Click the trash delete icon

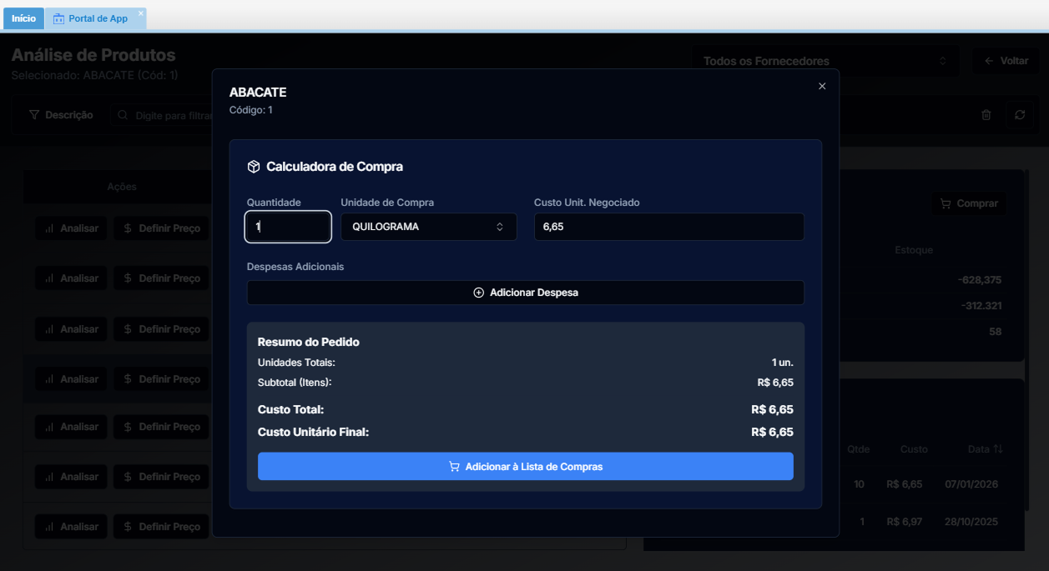coord(986,115)
